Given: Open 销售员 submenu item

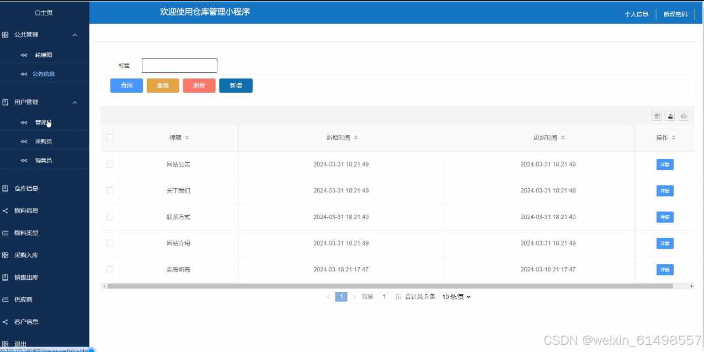Looking at the screenshot, I should 44,160.
